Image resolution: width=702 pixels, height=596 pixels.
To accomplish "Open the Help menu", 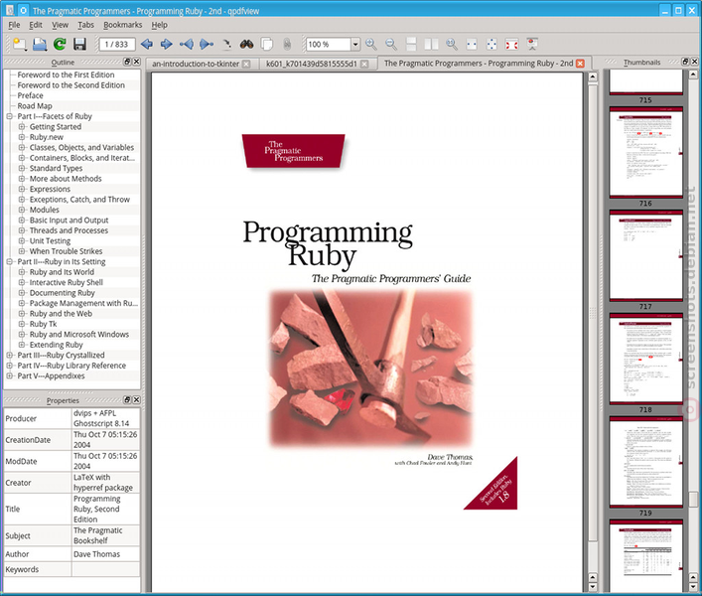I will point(160,25).
